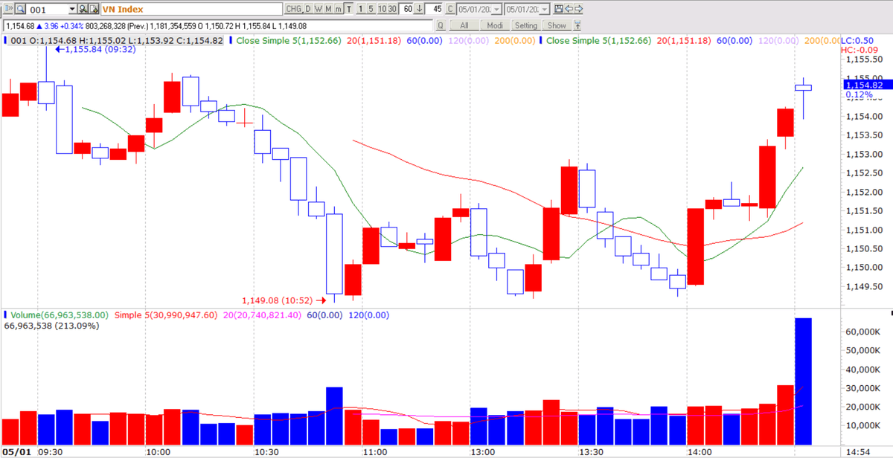Click the 66,963,538 (213.09%) volume readout

click(x=51, y=326)
